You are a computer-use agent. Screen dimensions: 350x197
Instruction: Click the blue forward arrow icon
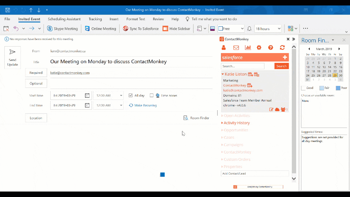[x=32, y=28]
